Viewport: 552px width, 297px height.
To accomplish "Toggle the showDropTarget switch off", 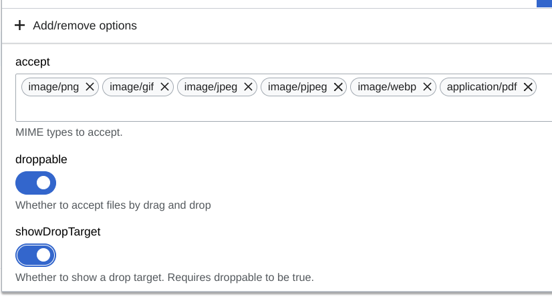I will [x=35, y=255].
